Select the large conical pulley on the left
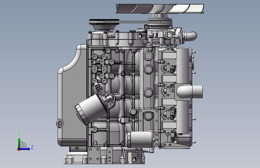260x168 pixels. pyautogui.click(x=104, y=25)
